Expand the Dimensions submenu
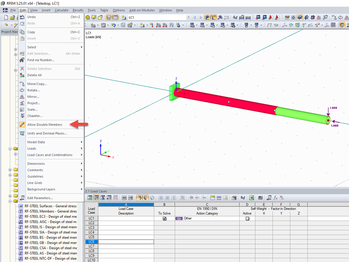The height and width of the screenshot is (262, 349). [51, 164]
